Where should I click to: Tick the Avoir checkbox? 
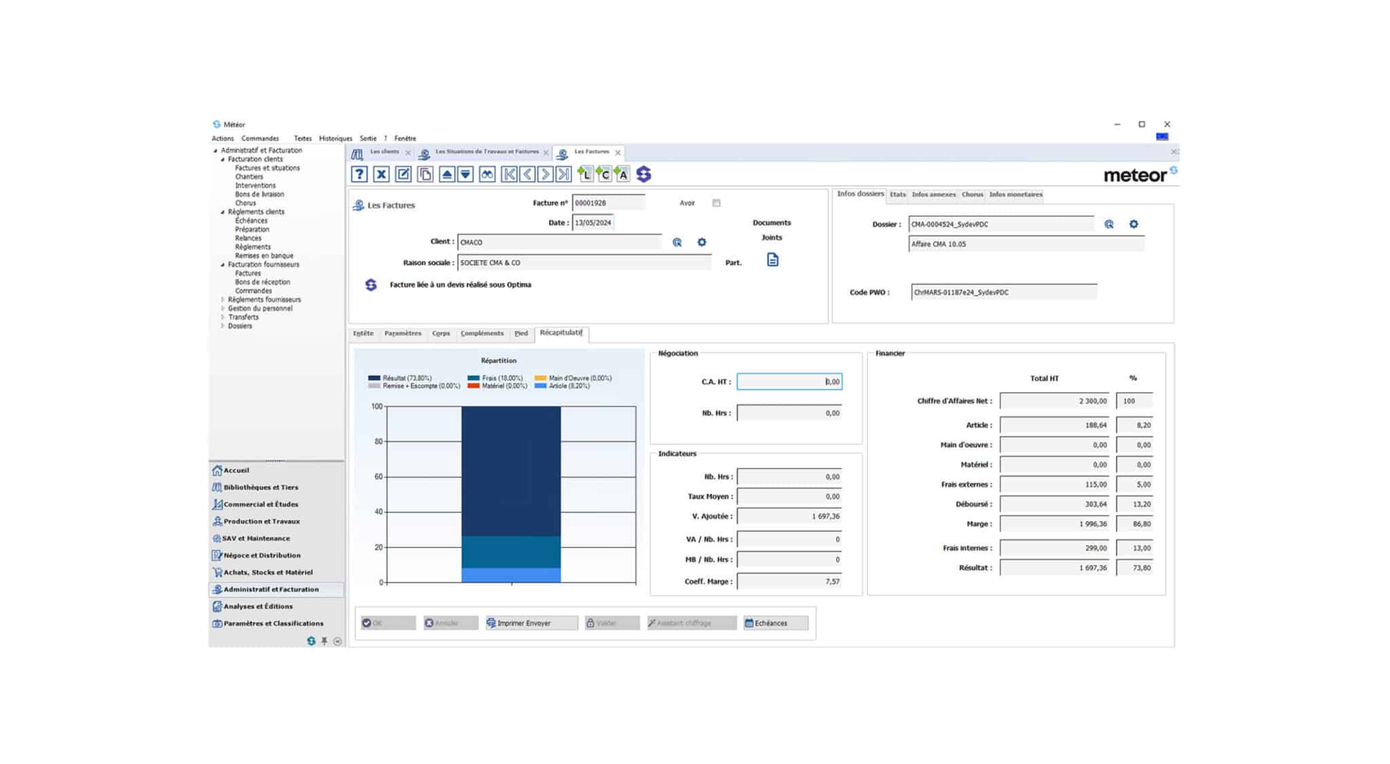(716, 203)
